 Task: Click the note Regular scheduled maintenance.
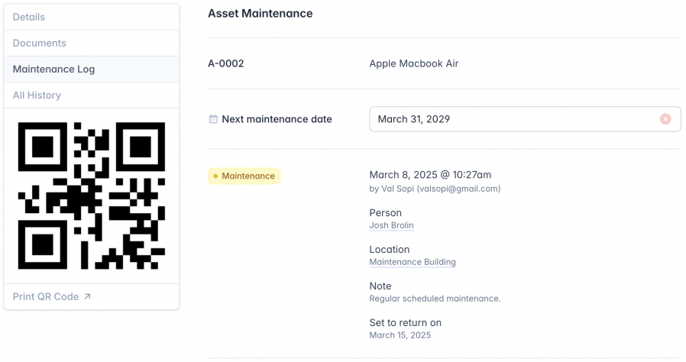[435, 299]
